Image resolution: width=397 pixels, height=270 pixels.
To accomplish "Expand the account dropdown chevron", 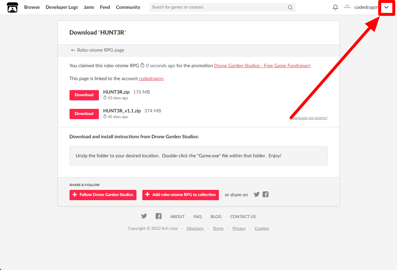I will coord(386,7).
